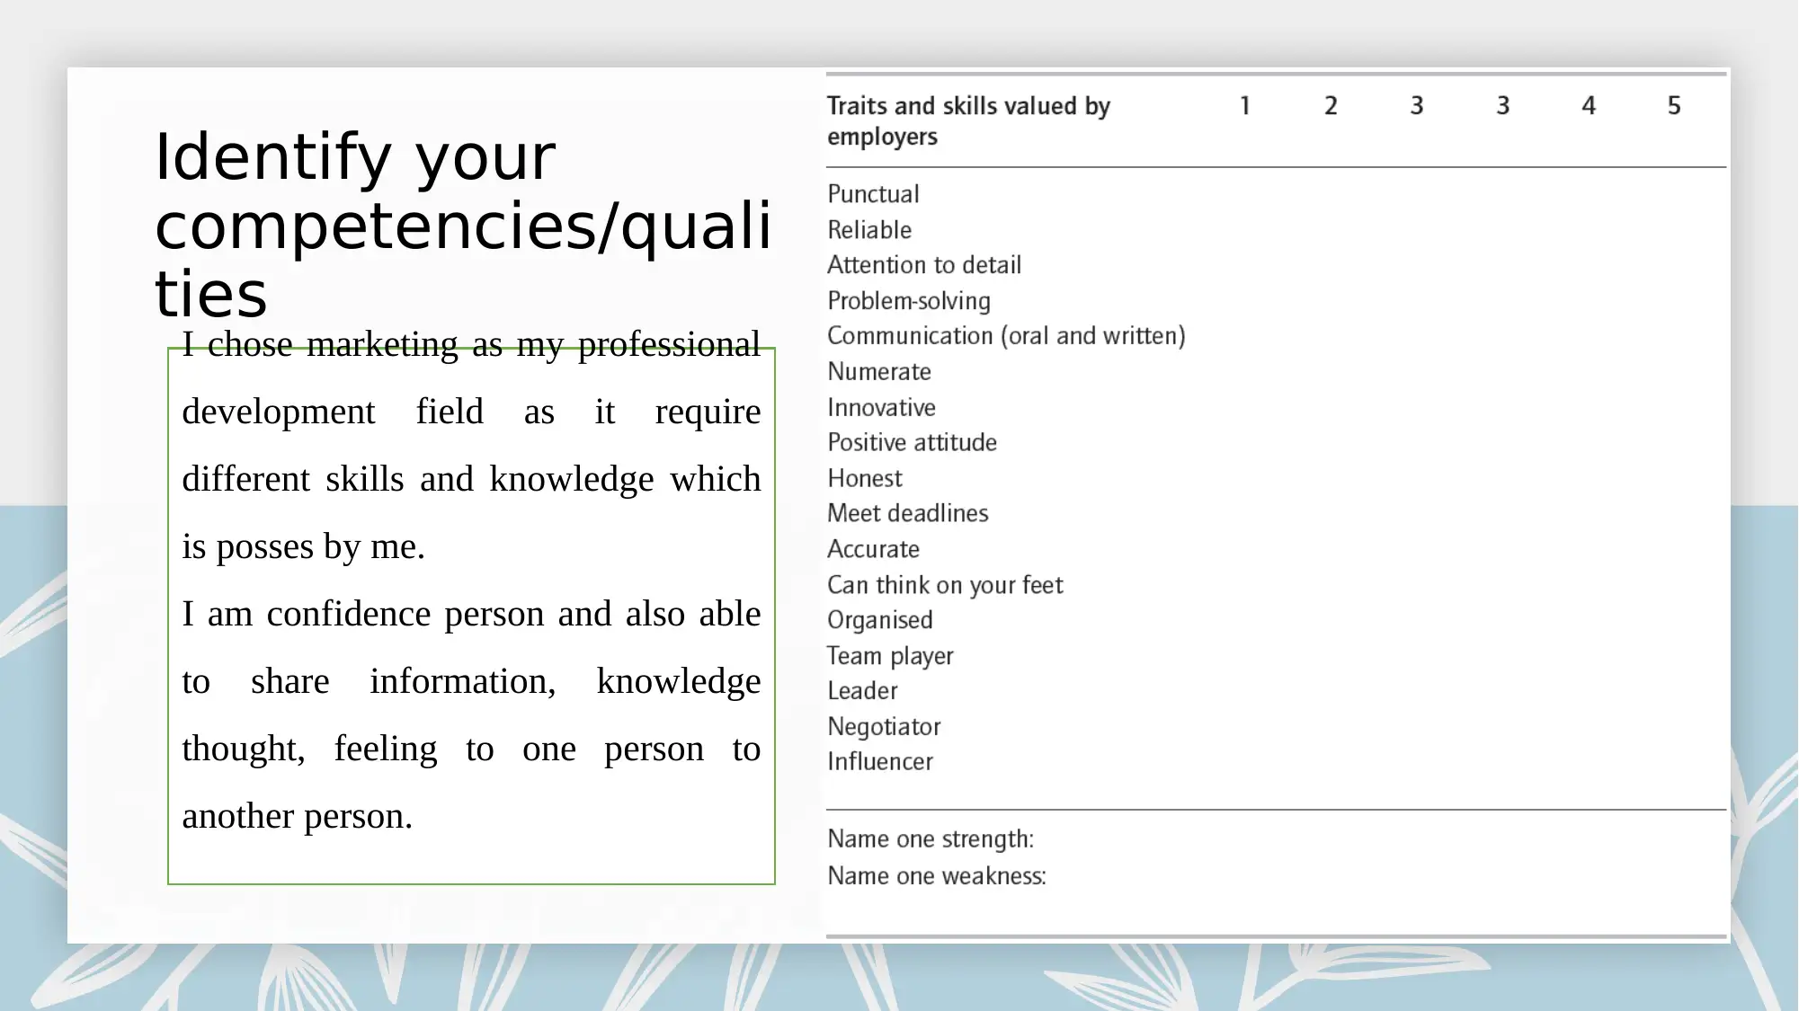Click the rating column '2' header
The width and height of the screenshot is (1799, 1011).
coord(1330,105)
